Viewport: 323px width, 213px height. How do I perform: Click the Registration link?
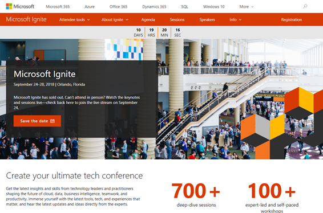pos(292,20)
